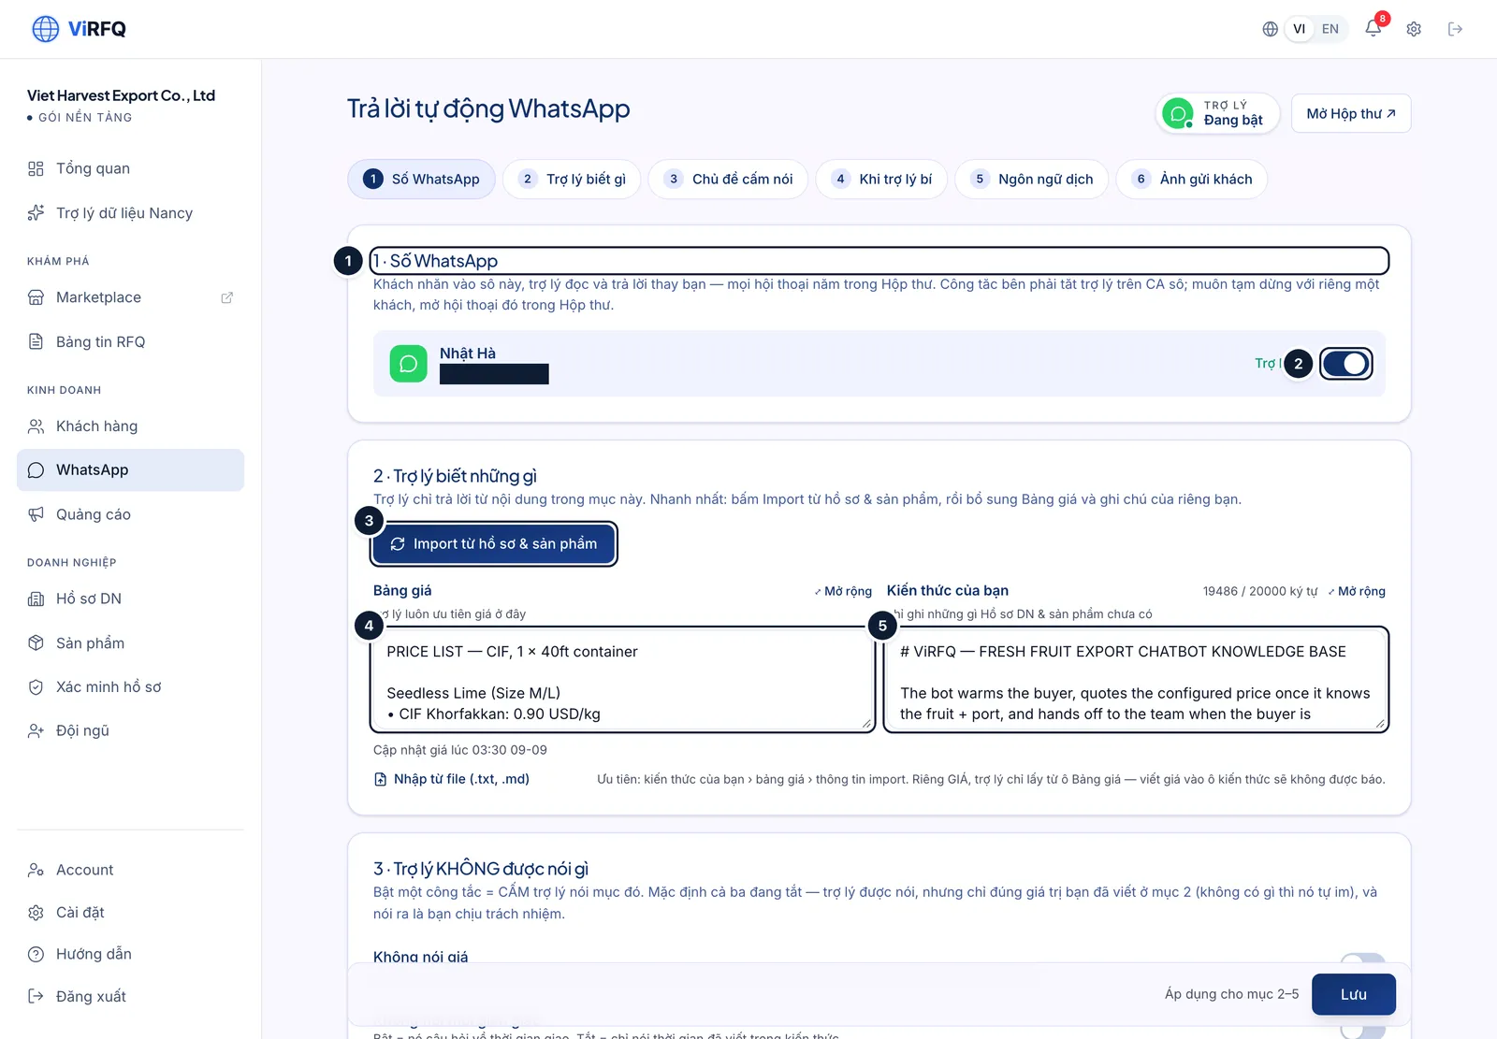Select step 3 Chủ đề cấm nói tab
The width and height of the screenshot is (1497, 1039).
(728, 179)
